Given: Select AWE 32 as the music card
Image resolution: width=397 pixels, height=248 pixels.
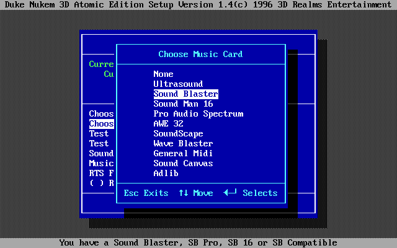Looking at the screenshot, I should coord(168,124).
